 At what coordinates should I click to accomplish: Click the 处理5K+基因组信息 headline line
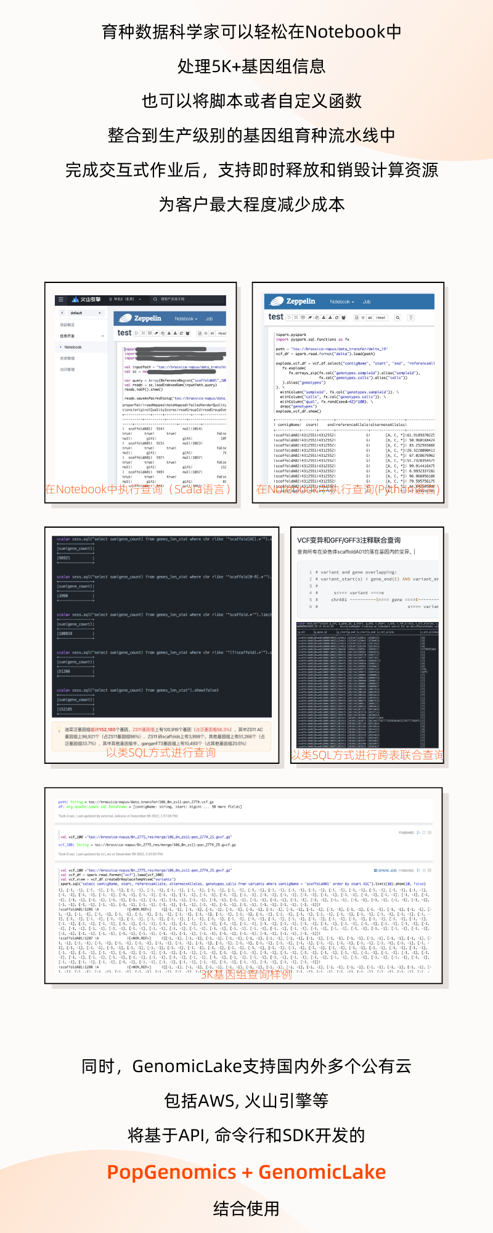pos(251,66)
